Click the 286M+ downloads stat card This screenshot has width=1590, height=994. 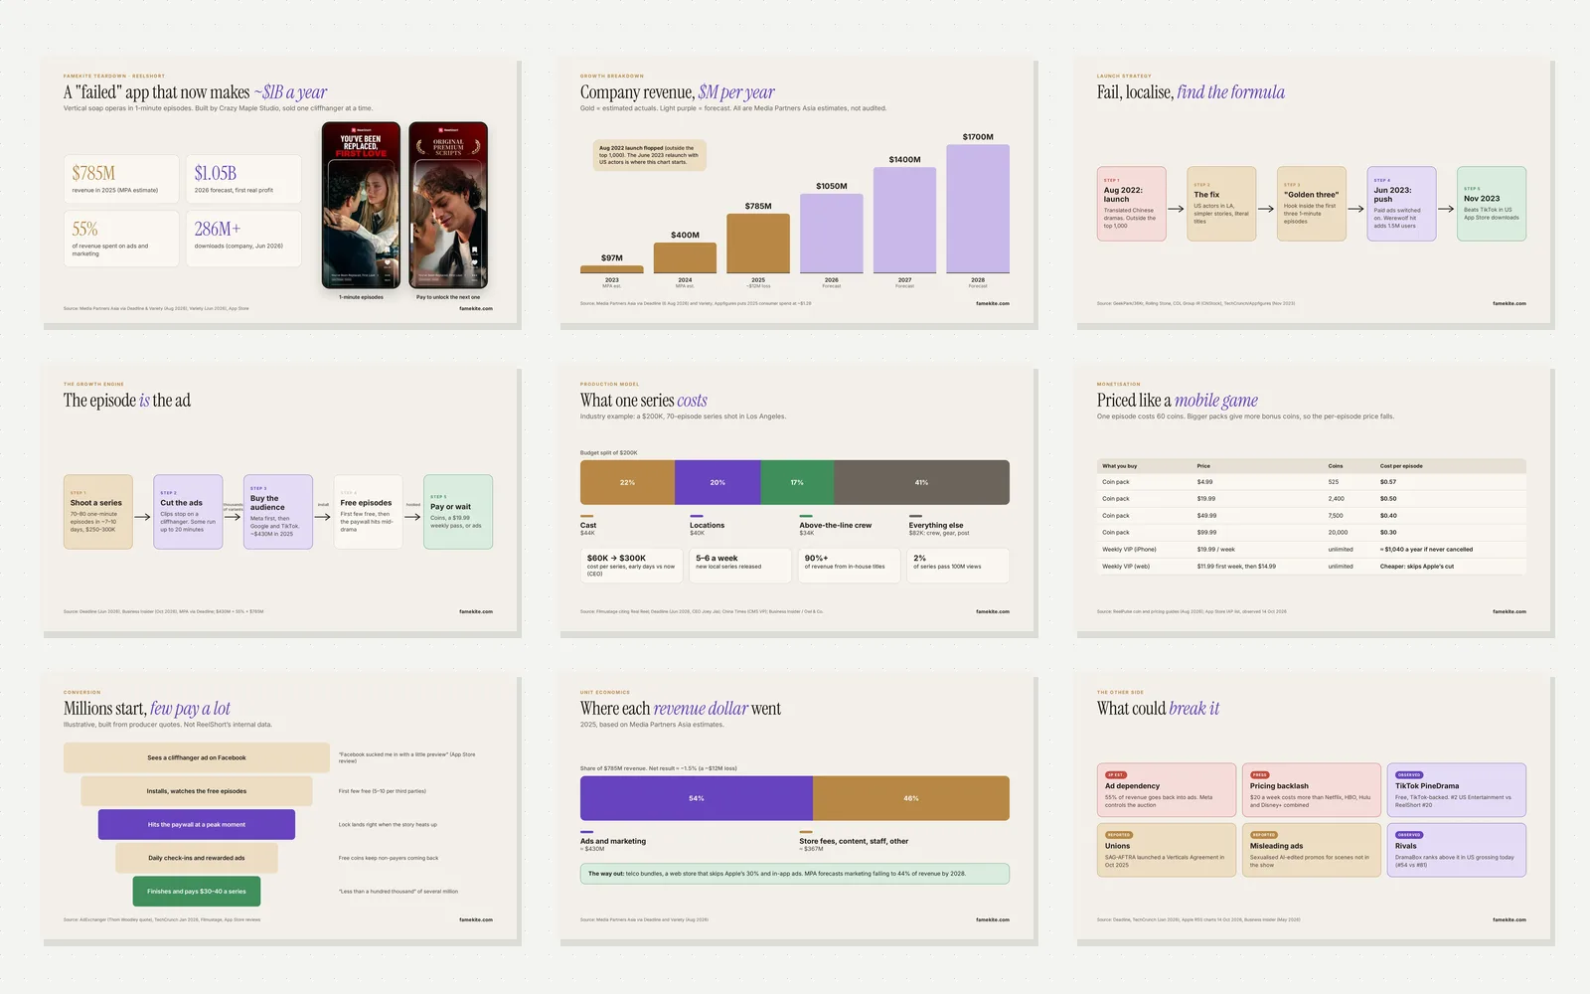(243, 238)
